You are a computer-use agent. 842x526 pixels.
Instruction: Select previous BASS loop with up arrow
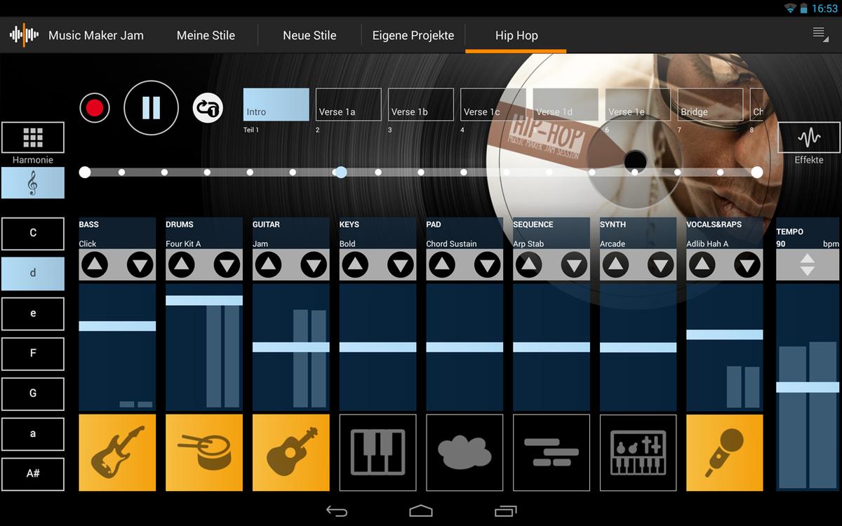click(95, 265)
